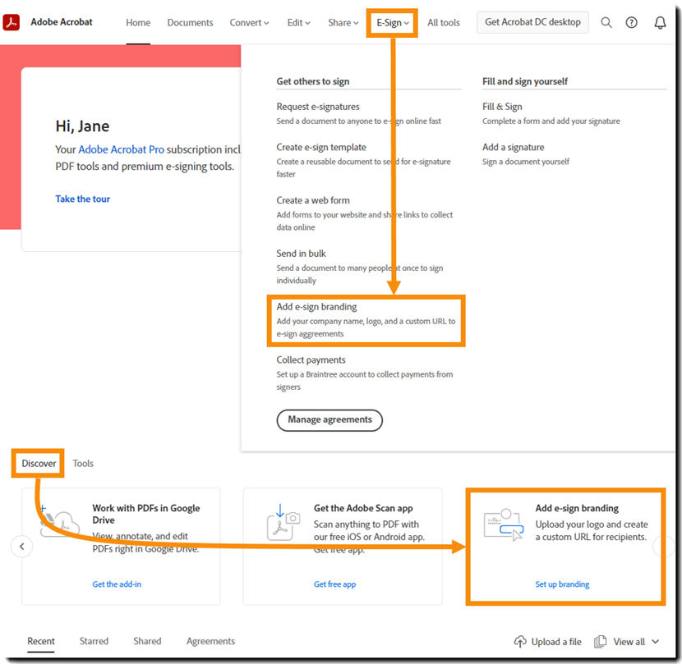Click the Get the add-in link
The width and height of the screenshot is (682, 664).
(x=117, y=584)
